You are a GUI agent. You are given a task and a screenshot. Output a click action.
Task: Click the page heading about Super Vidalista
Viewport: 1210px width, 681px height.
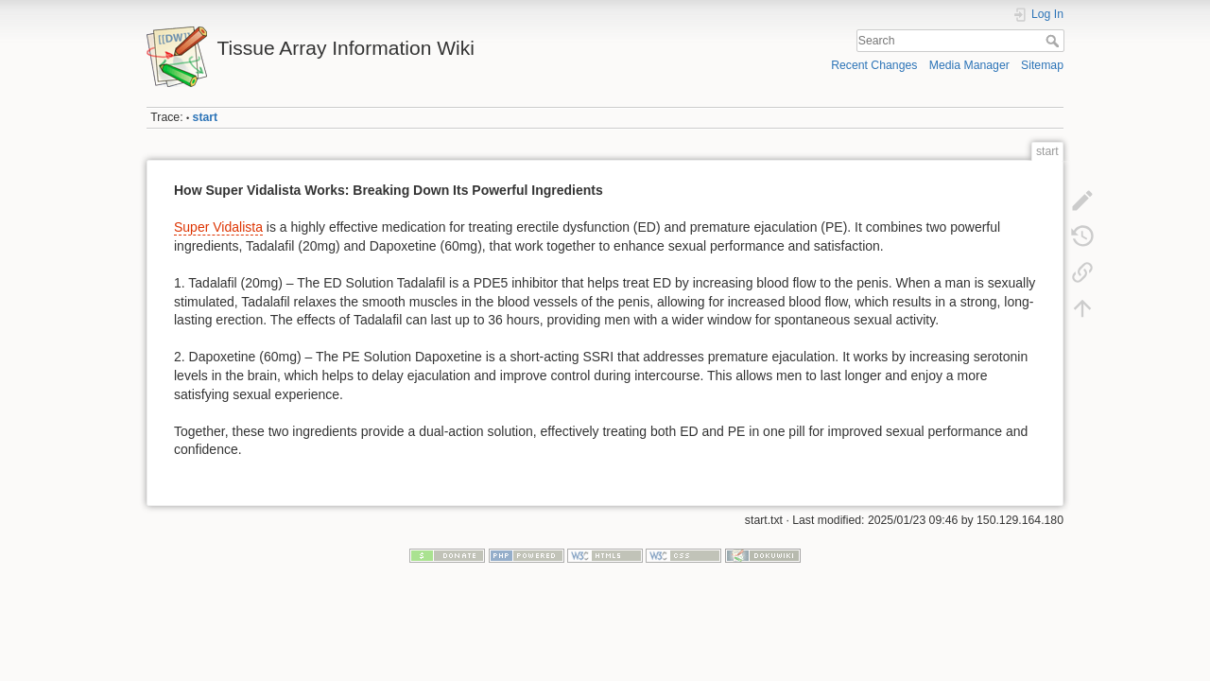point(389,190)
